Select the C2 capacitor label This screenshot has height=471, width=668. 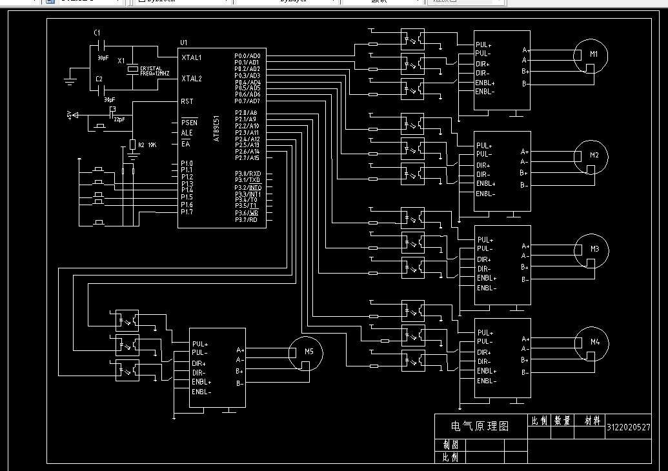click(x=99, y=79)
